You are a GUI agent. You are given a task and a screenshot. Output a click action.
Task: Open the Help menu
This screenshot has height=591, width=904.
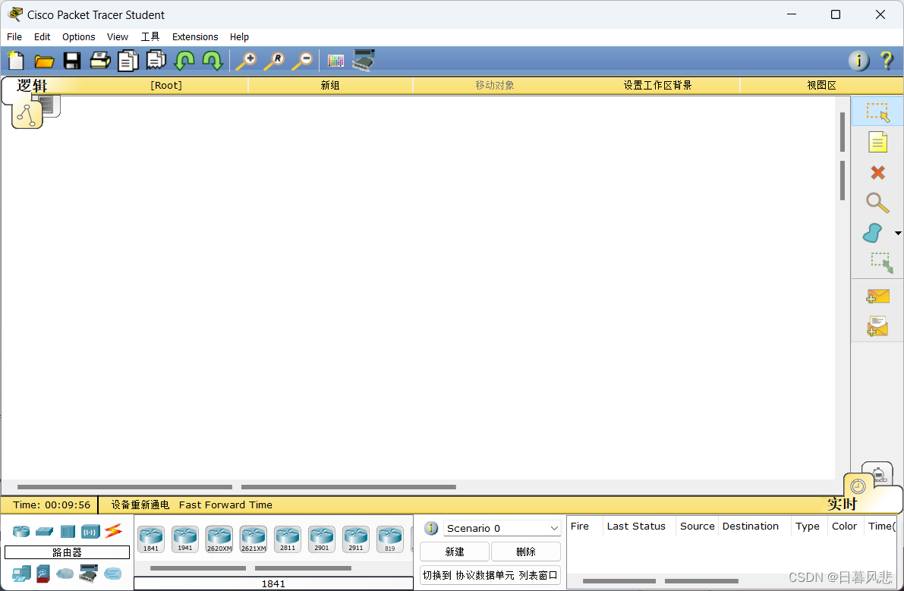tap(239, 37)
